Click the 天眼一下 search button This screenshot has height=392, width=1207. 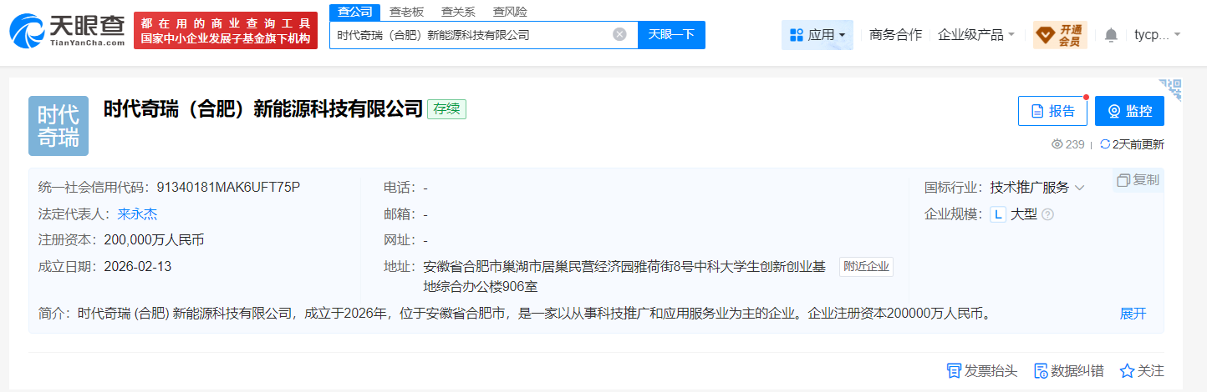click(x=671, y=35)
